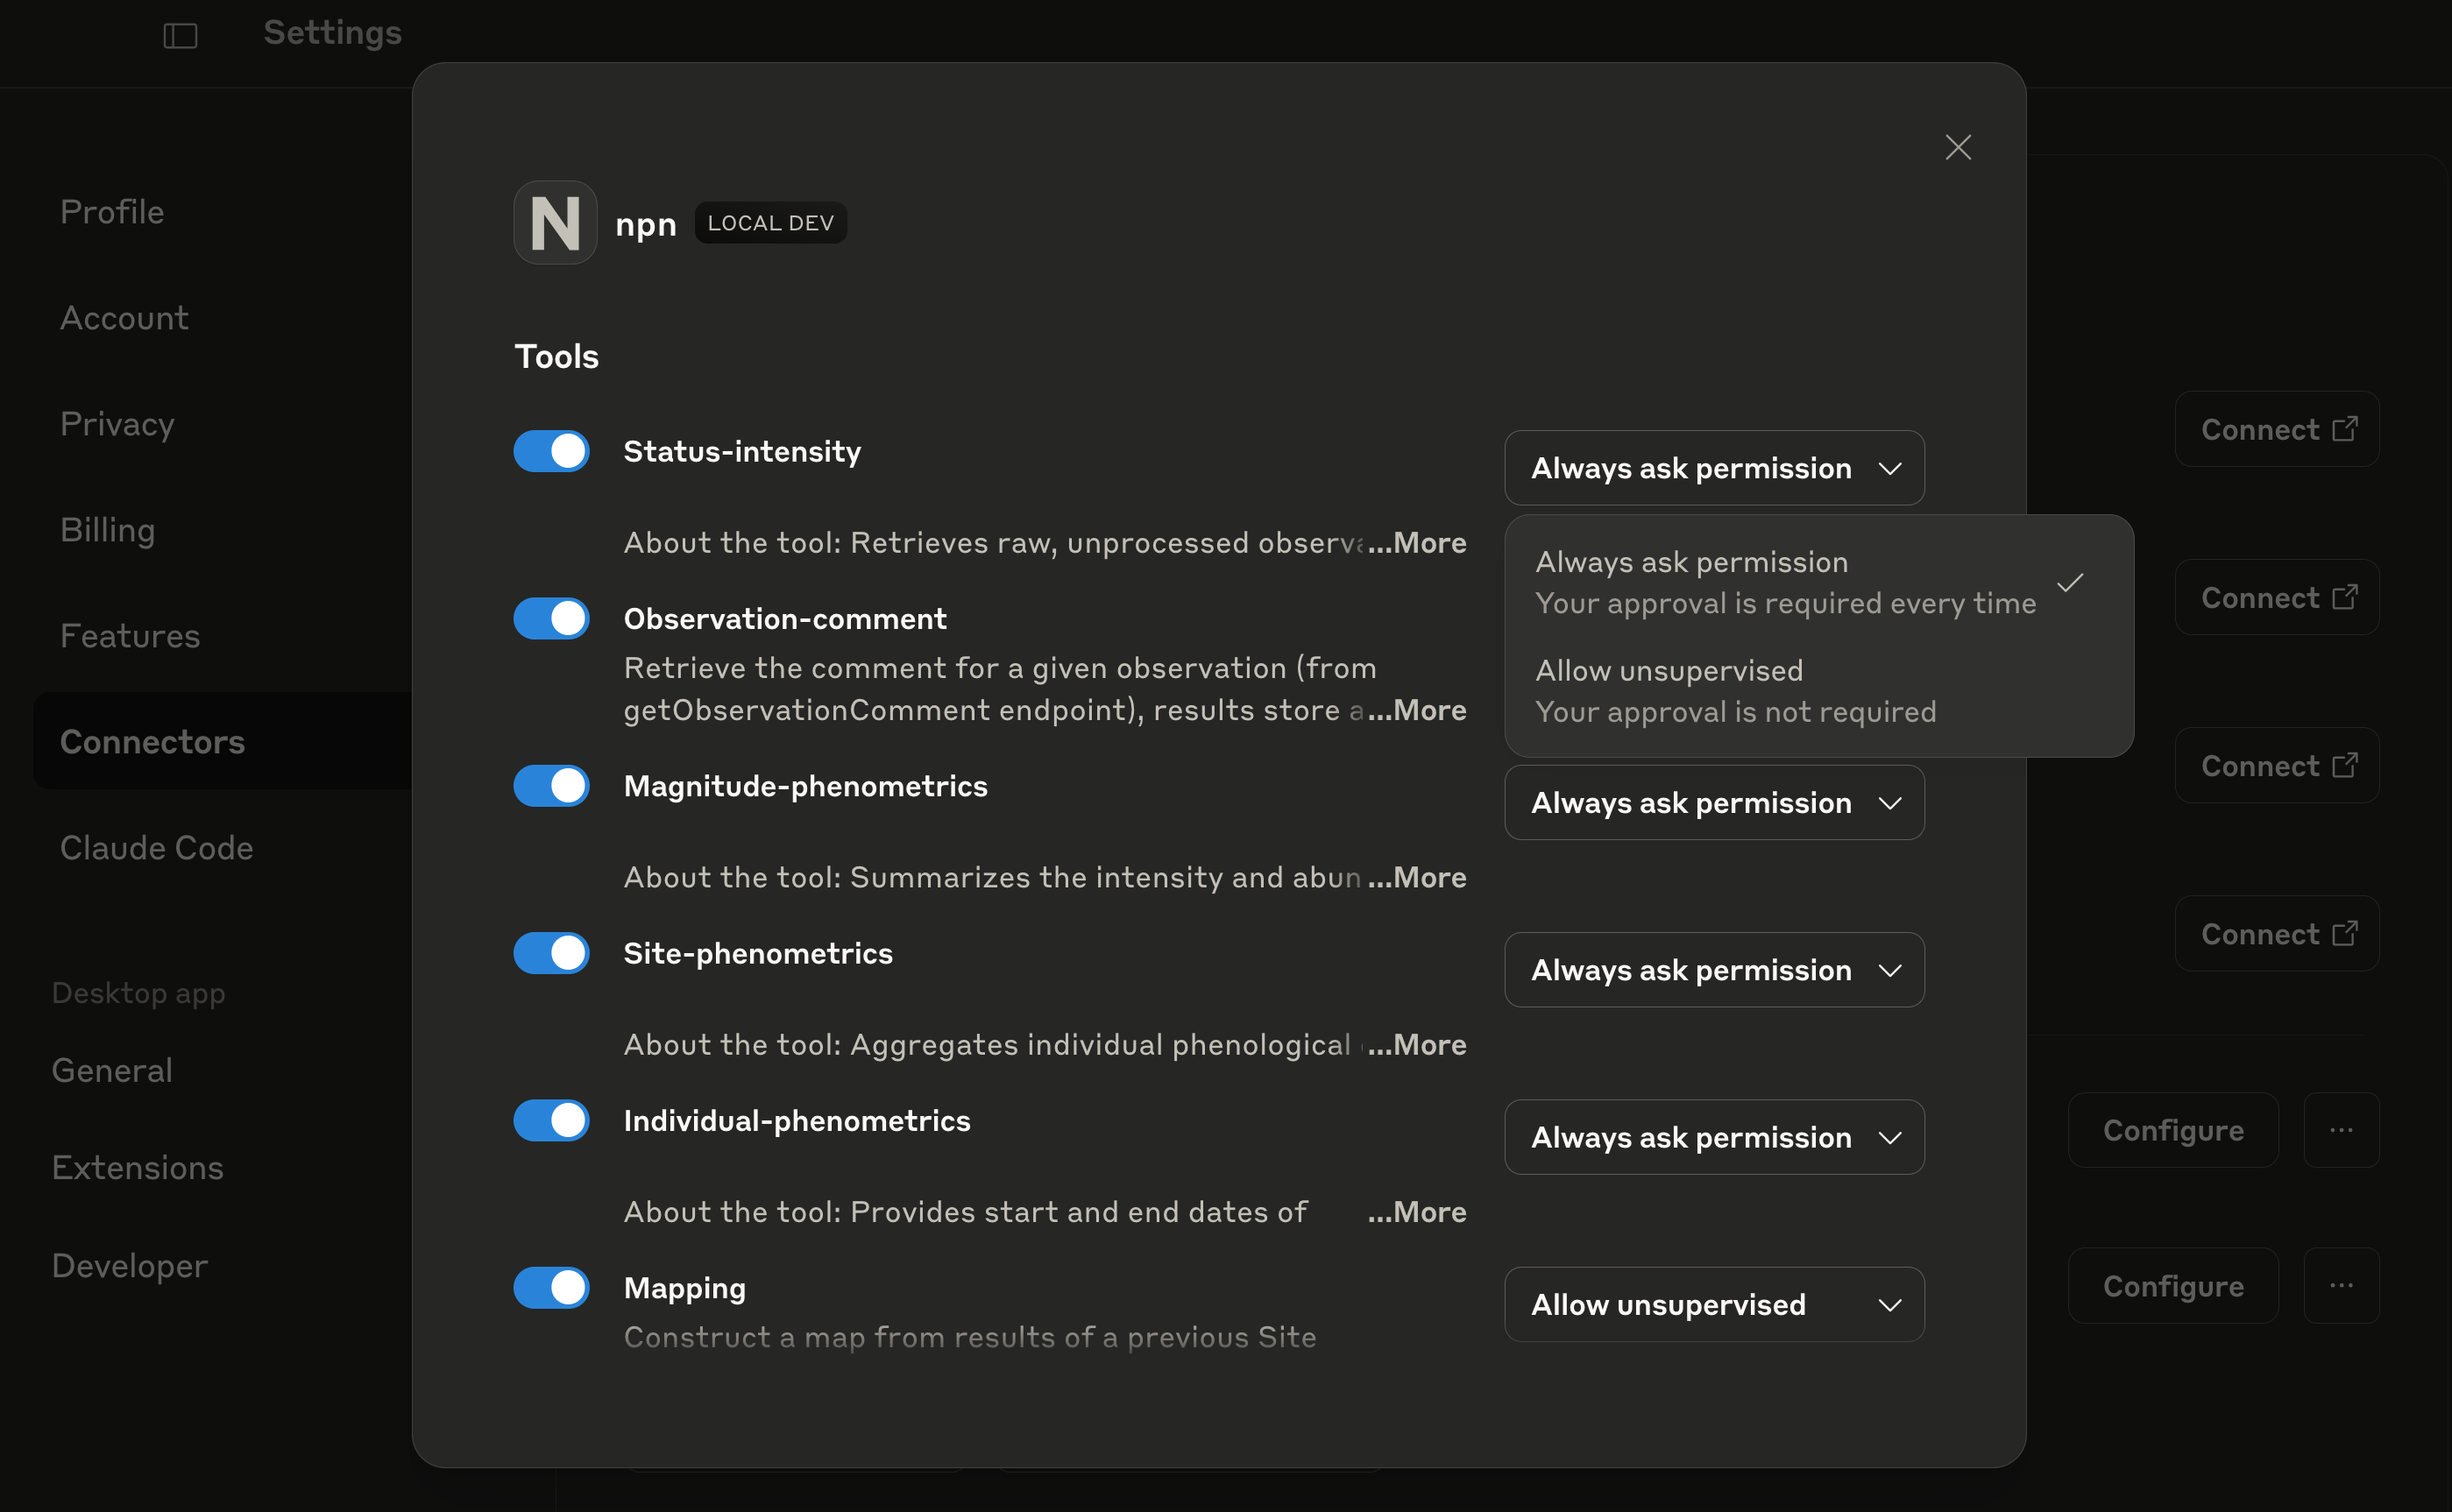Go to Extensions settings

click(137, 1168)
